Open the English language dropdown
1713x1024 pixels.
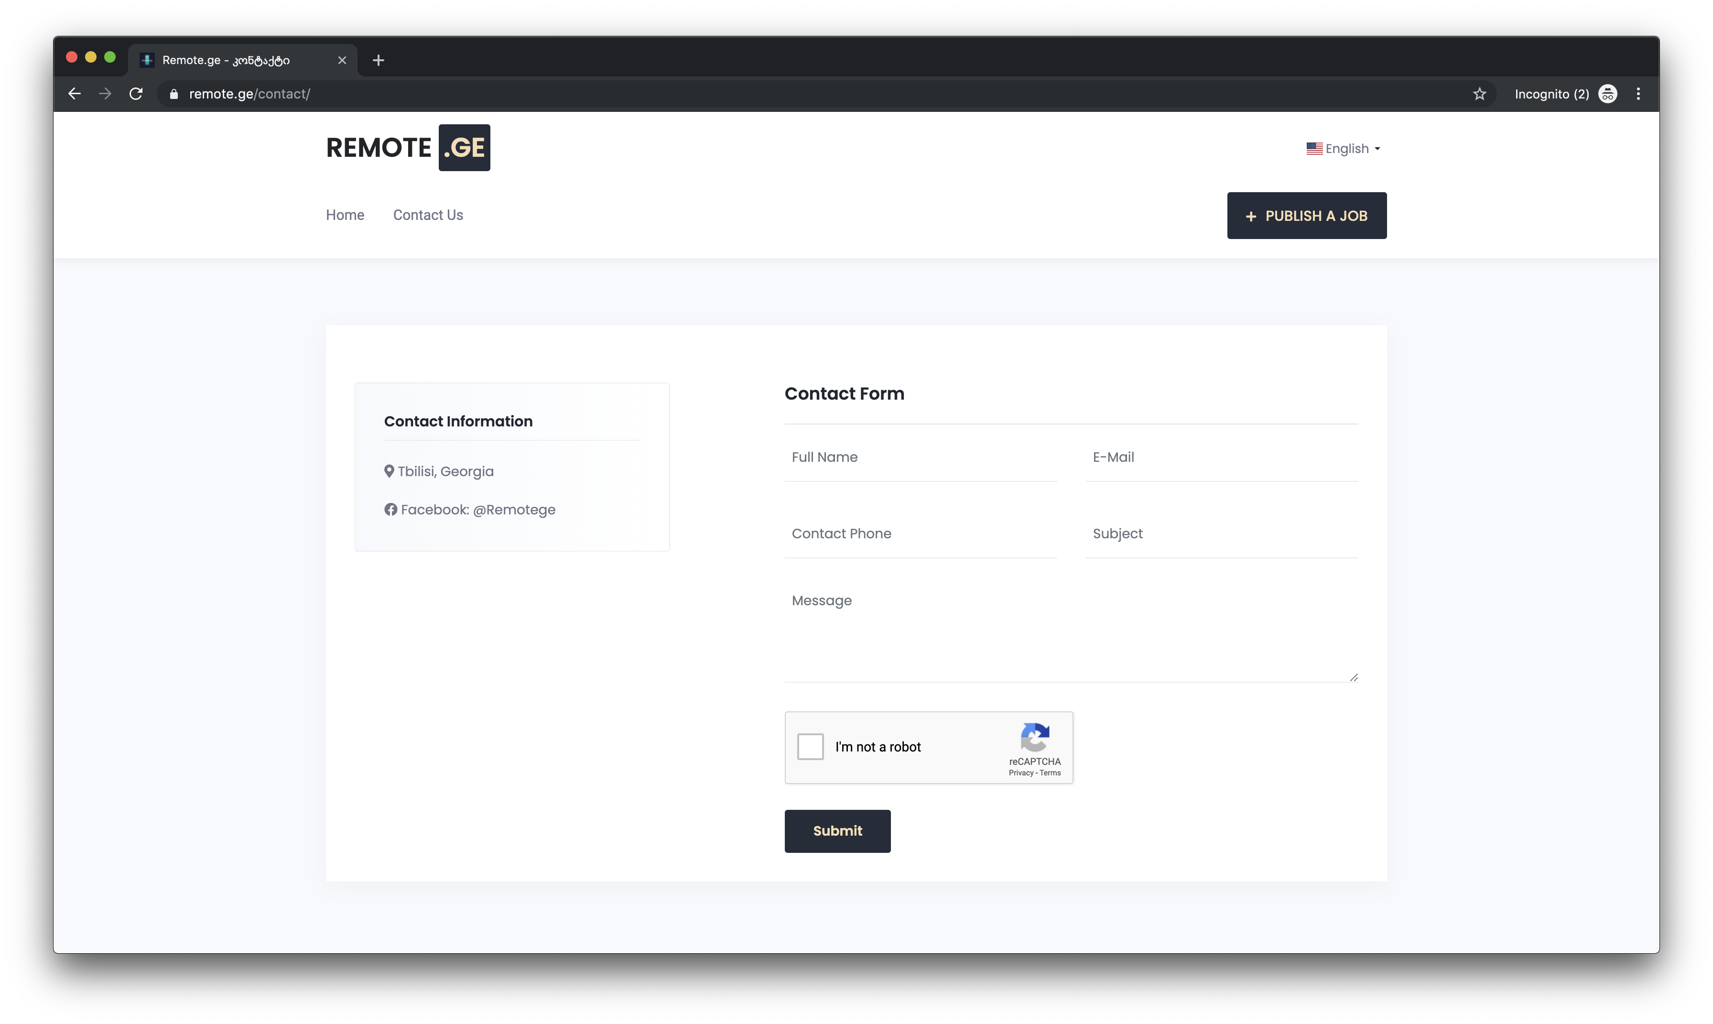(x=1343, y=149)
